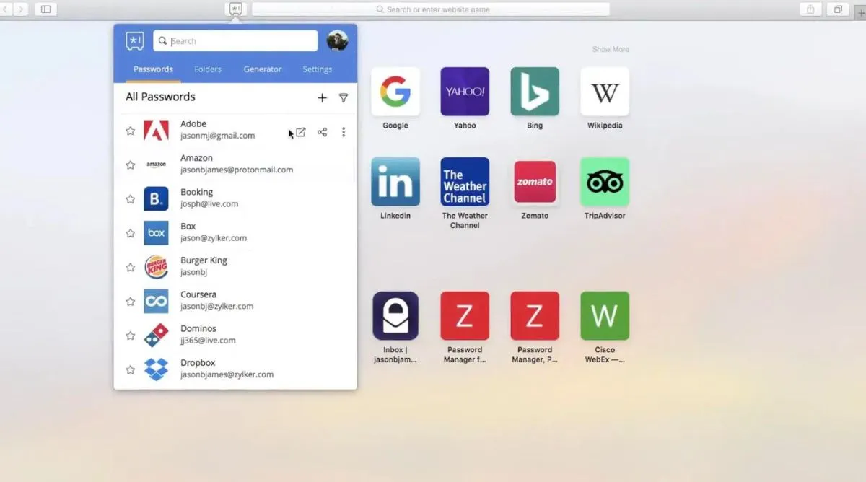Click jasonbjames@zylker.com under Dropbox
This screenshot has height=482, width=866.
coord(227,374)
